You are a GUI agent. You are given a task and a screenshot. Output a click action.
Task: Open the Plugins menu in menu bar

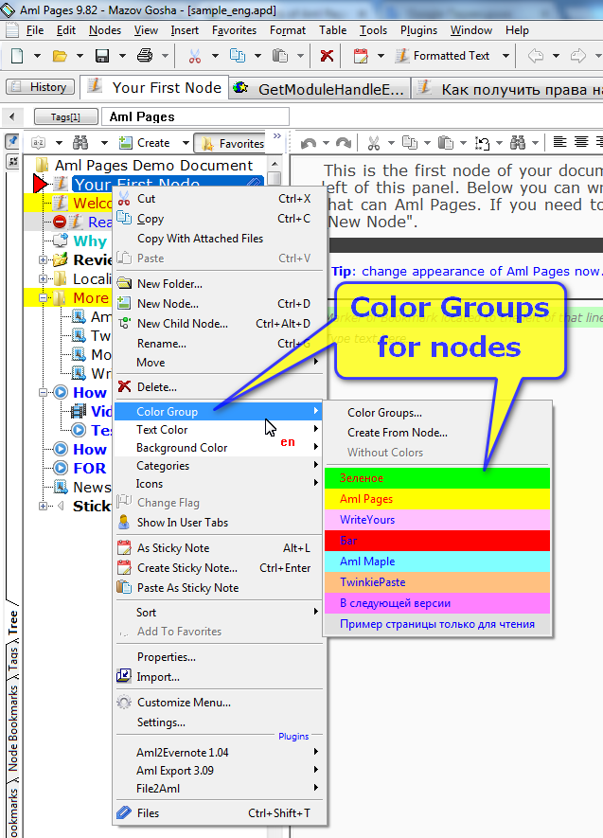[x=418, y=30]
